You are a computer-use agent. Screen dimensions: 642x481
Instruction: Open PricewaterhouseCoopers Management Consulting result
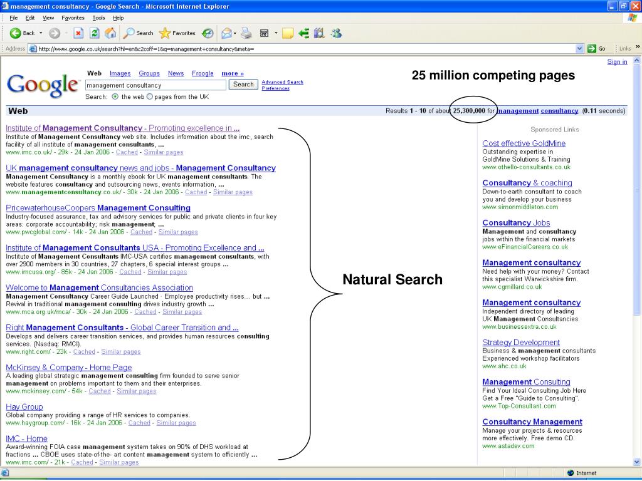(98, 208)
